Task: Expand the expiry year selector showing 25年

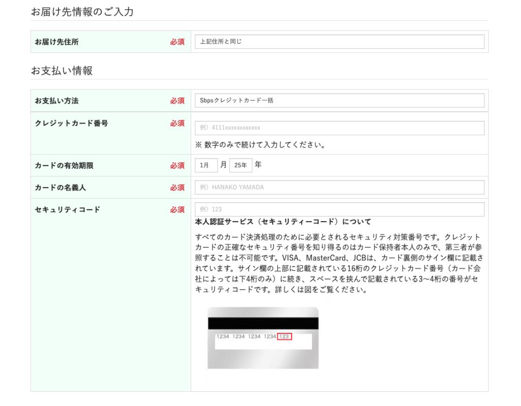Action: coord(241,165)
